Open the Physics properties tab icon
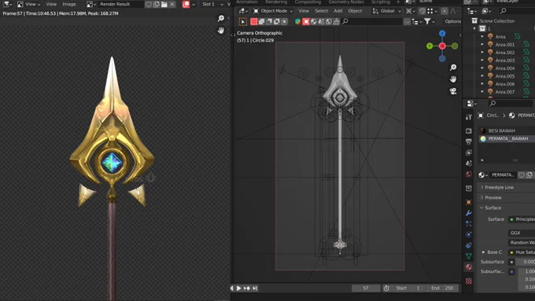 [x=468, y=234]
